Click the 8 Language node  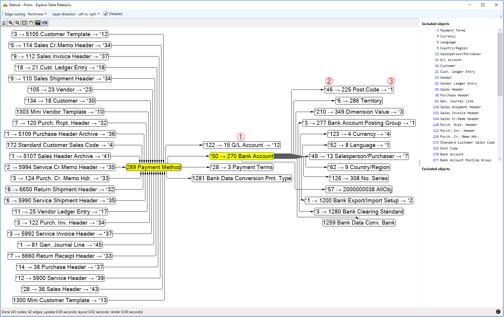click(359, 145)
